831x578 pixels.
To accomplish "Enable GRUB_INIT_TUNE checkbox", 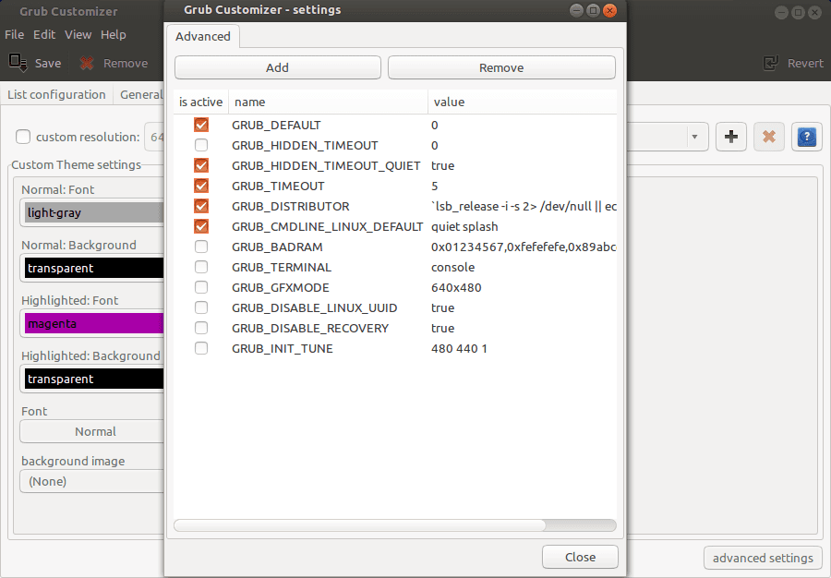I will click(201, 348).
